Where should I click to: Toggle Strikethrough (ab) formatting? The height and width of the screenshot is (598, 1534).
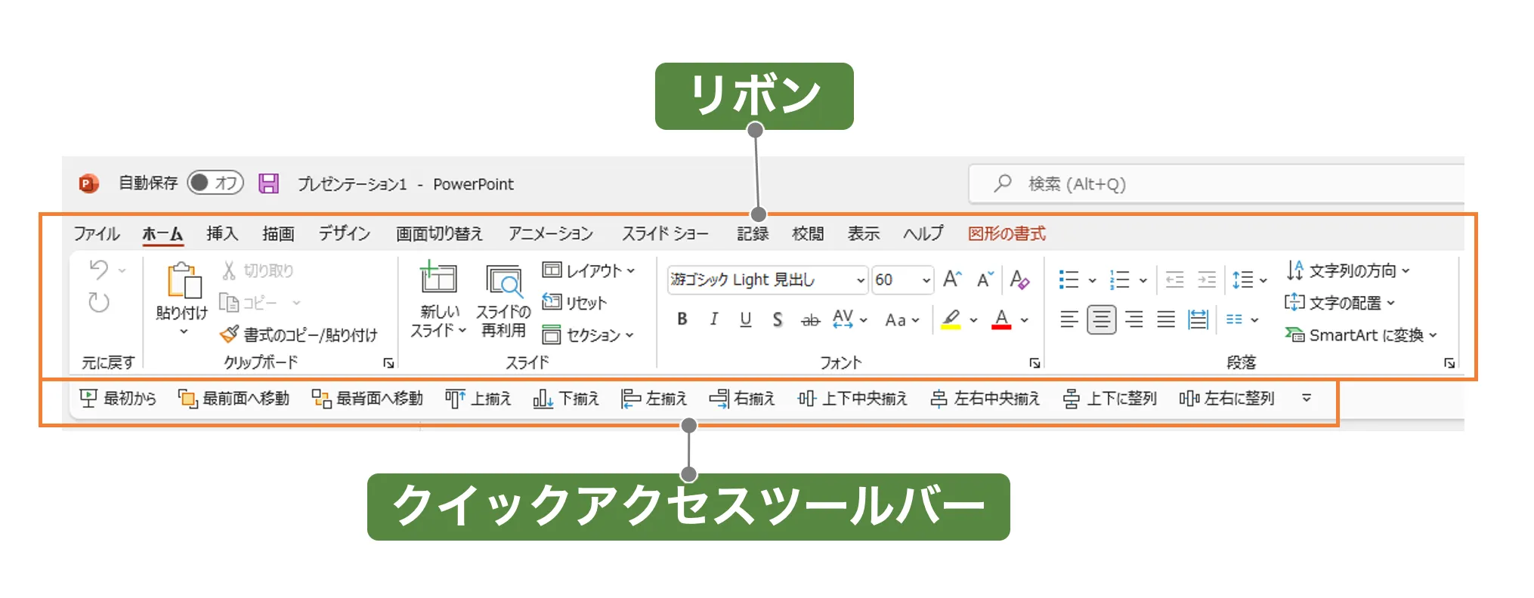tap(810, 320)
